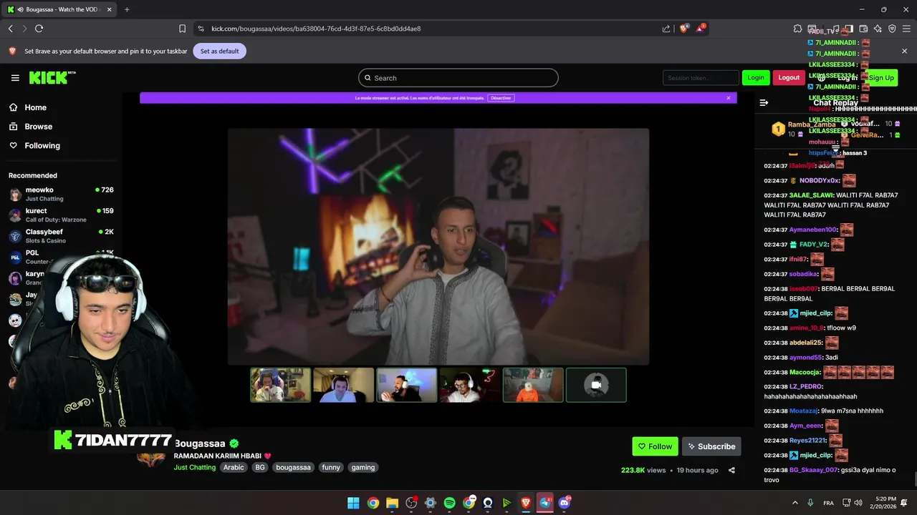917x515 pixels.
Task: Open the Brave main menu
Action: [906, 29]
